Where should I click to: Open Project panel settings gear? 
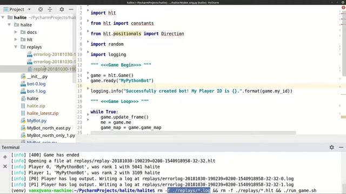coord(62,9)
